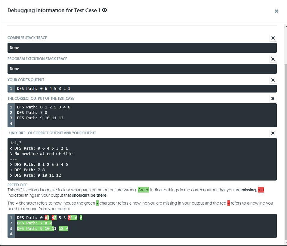The image size is (287, 246).
Task: Click pretty diff line 'DFS Path: 7 8'
Action: (34, 223)
